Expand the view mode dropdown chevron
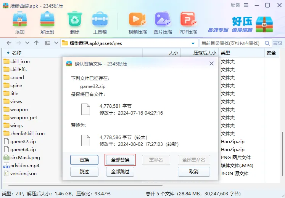Viewport: 285px width, 198px height. (56, 43)
